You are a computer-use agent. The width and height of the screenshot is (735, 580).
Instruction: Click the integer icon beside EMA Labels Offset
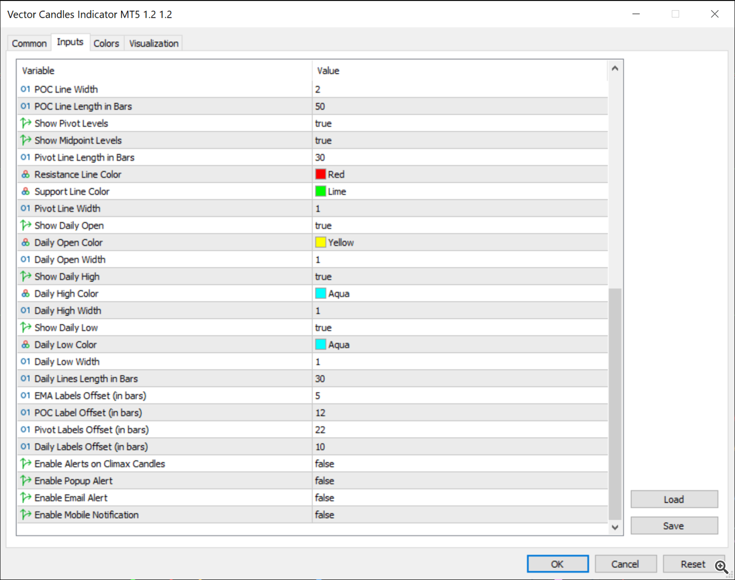pos(25,395)
